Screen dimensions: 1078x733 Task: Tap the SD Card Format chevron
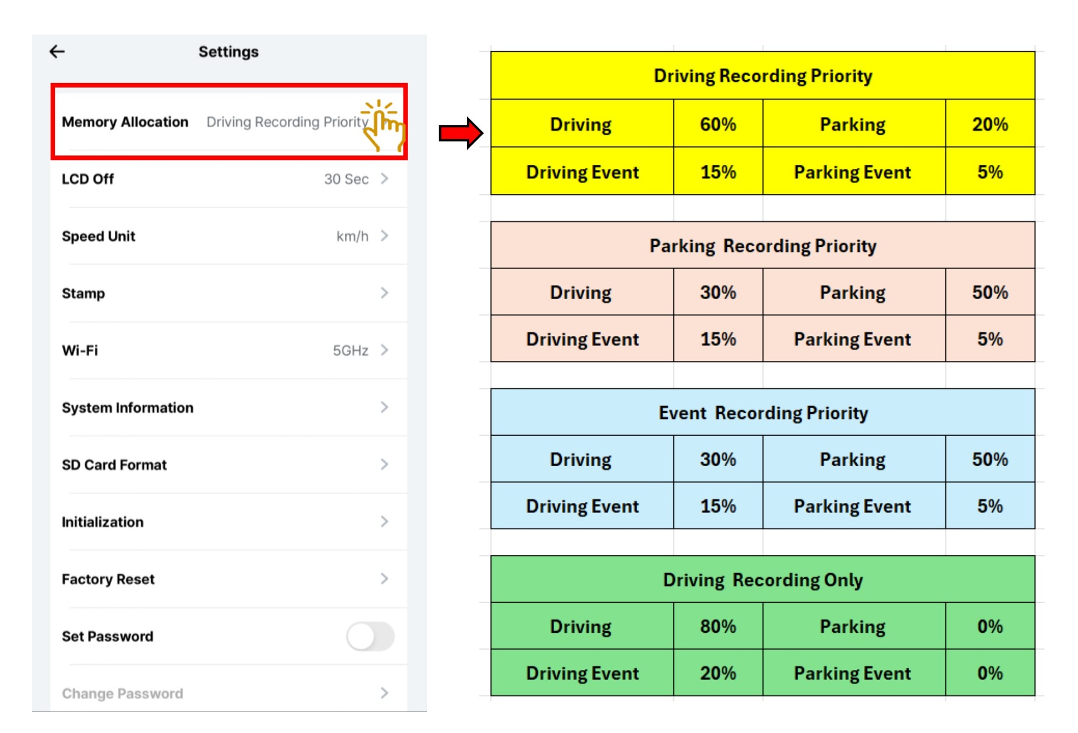point(385,465)
